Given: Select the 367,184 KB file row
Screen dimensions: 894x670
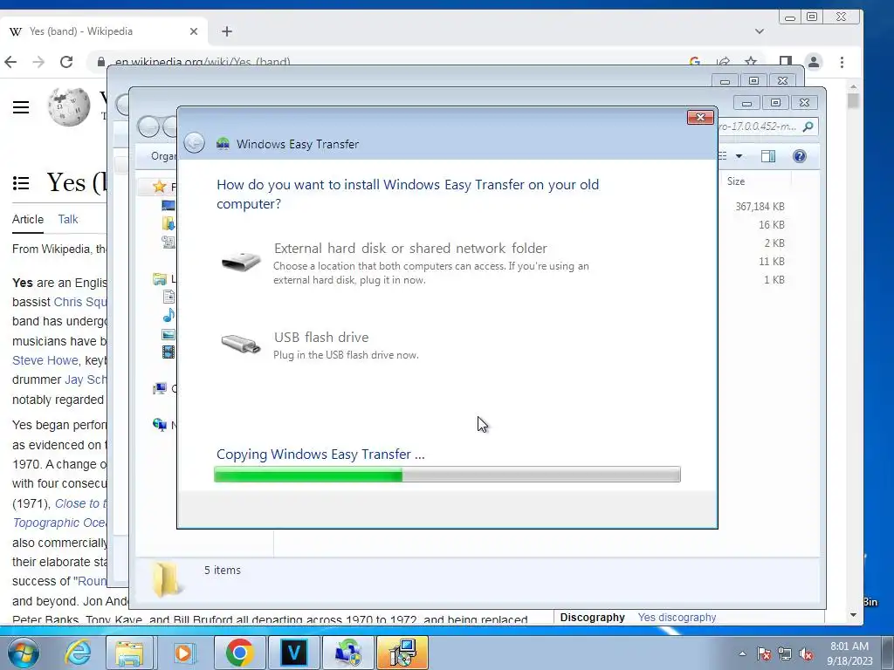Looking at the screenshot, I should tap(760, 206).
